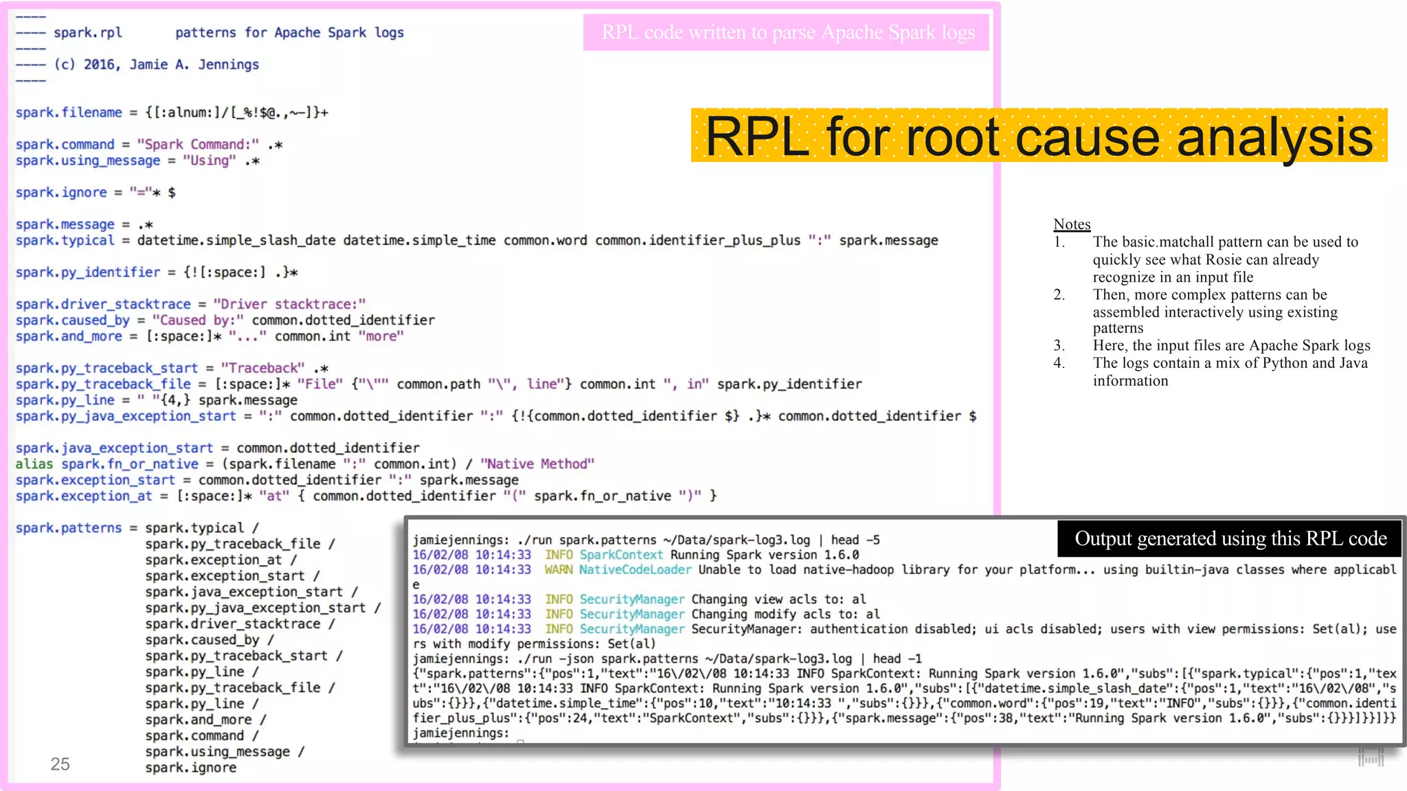
Task: Click the 'spark.py_traceback_start' definition line
Action: click(x=172, y=368)
